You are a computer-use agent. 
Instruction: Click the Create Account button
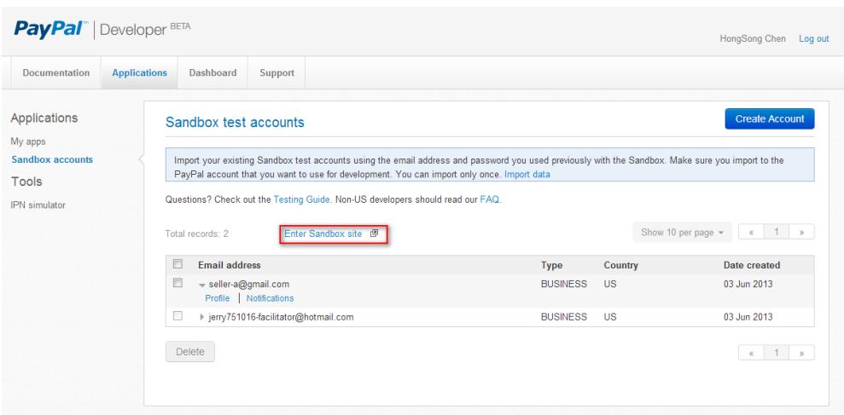[x=770, y=118]
